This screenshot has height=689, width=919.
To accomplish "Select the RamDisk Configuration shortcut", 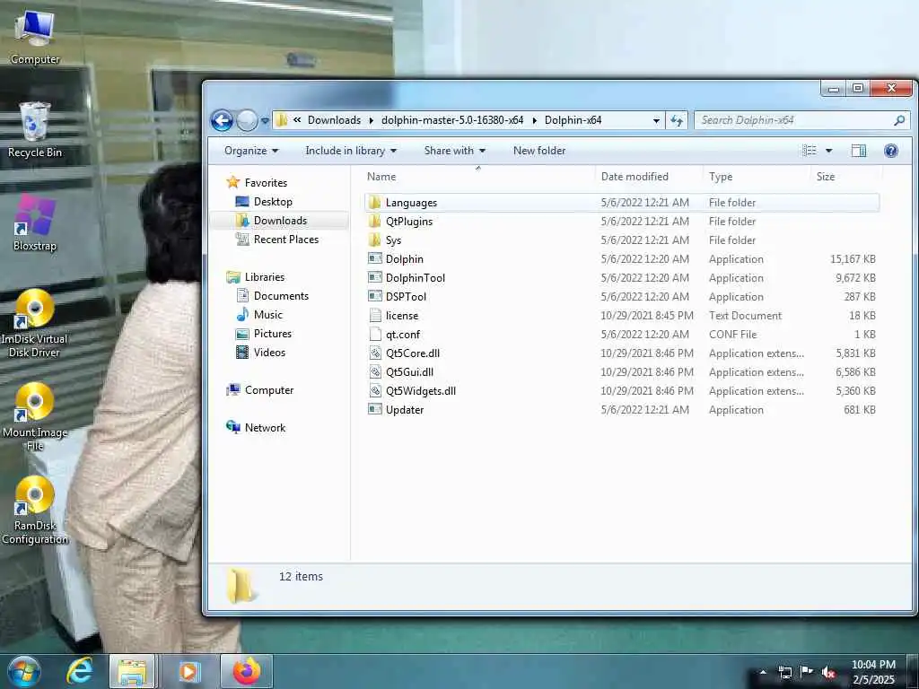I will tap(35, 510).
